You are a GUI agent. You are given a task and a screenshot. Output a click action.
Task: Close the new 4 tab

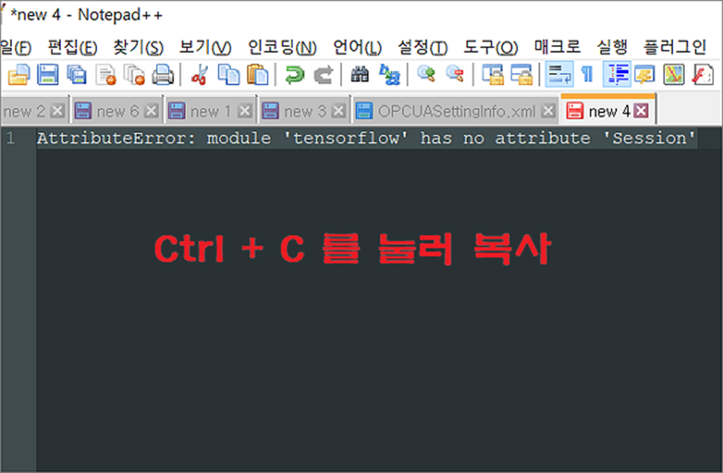coord(641,110)
